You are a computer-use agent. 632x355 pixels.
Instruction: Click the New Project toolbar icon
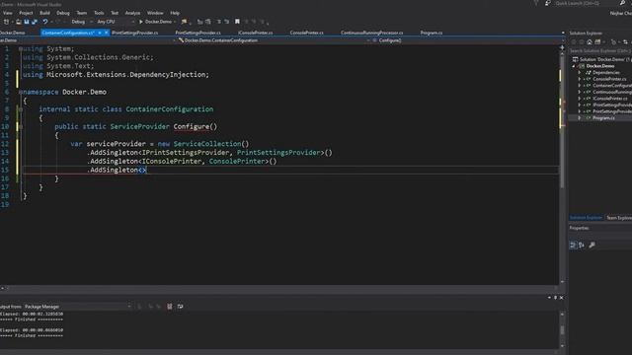(6, 22)
